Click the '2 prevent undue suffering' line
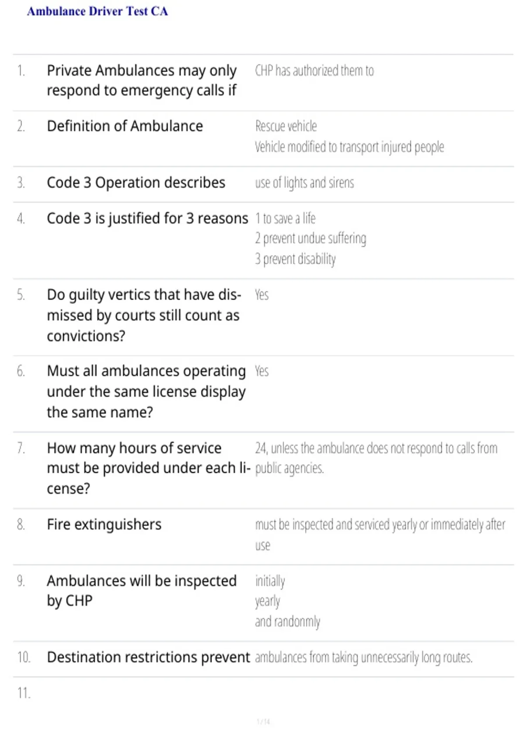Image resolution: width=526 pixels, height=746 pixels. tap(311, 239)
